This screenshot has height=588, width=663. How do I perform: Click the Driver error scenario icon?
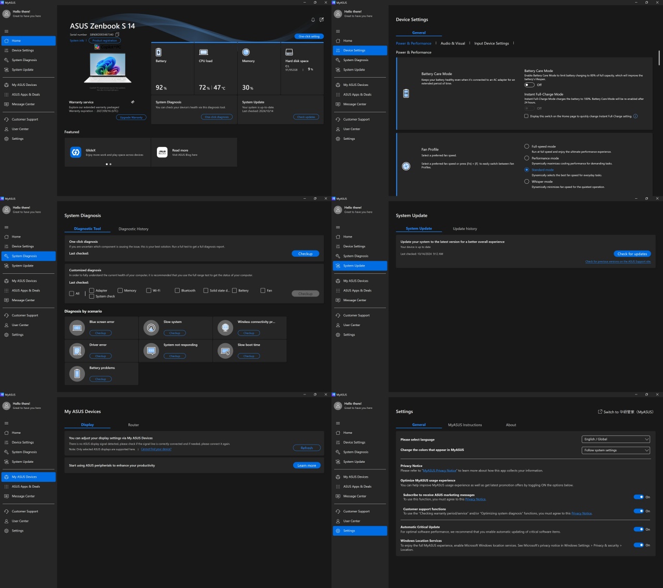pyautogui.click(x=77, y=350)
